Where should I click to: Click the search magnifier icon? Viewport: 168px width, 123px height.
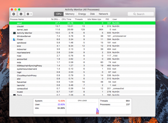(x=134, y=14)
